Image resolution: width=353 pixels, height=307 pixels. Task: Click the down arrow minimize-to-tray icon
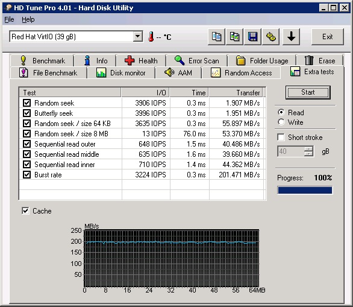(x=291, y=37)
